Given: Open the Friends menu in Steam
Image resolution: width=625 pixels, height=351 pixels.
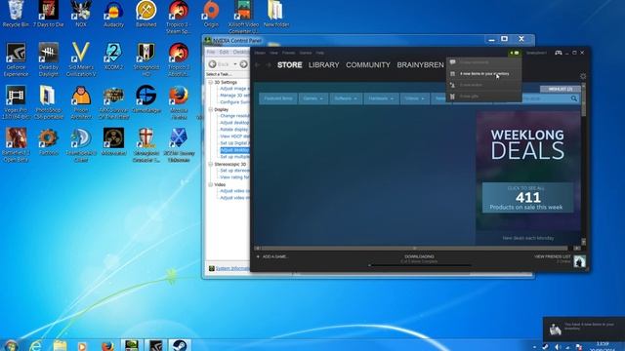Looking at the screenshot, I should click(x=289, y=53).
